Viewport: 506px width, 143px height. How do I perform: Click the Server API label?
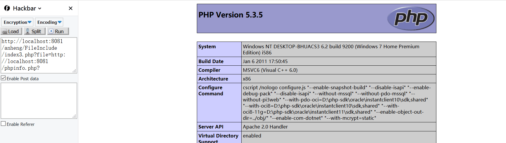tap(211, 127)
